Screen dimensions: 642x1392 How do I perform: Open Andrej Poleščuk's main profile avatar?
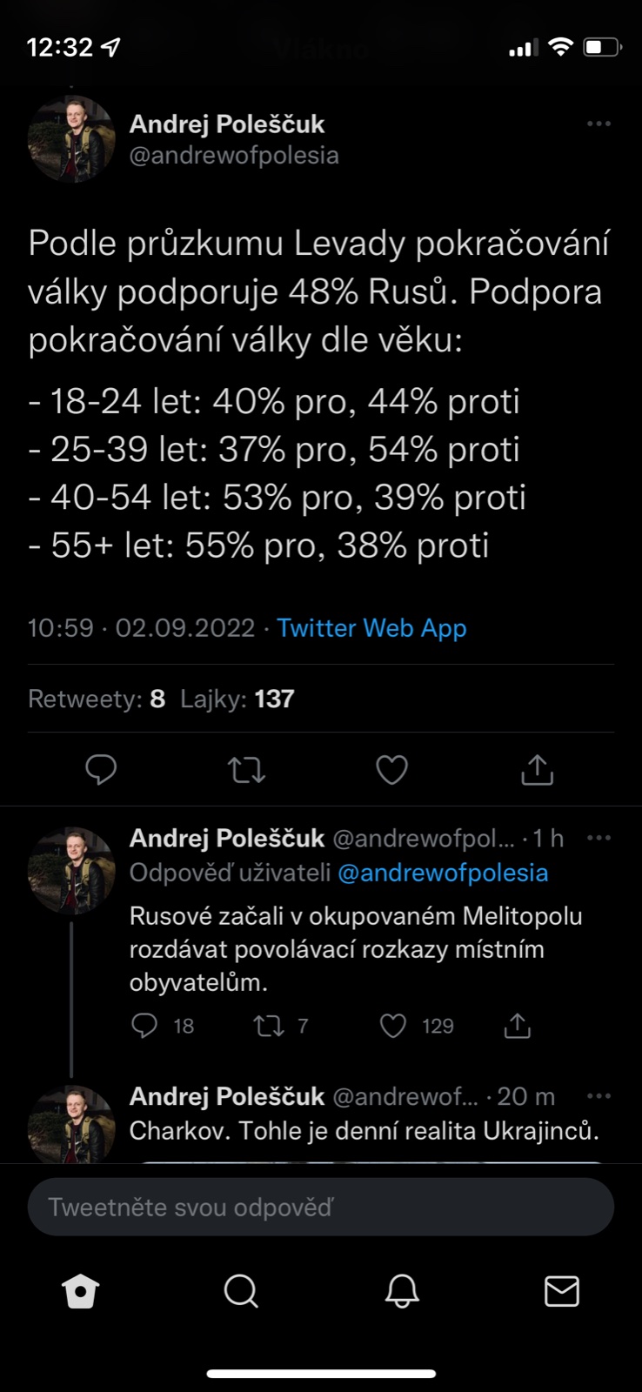tap(71, 139)
